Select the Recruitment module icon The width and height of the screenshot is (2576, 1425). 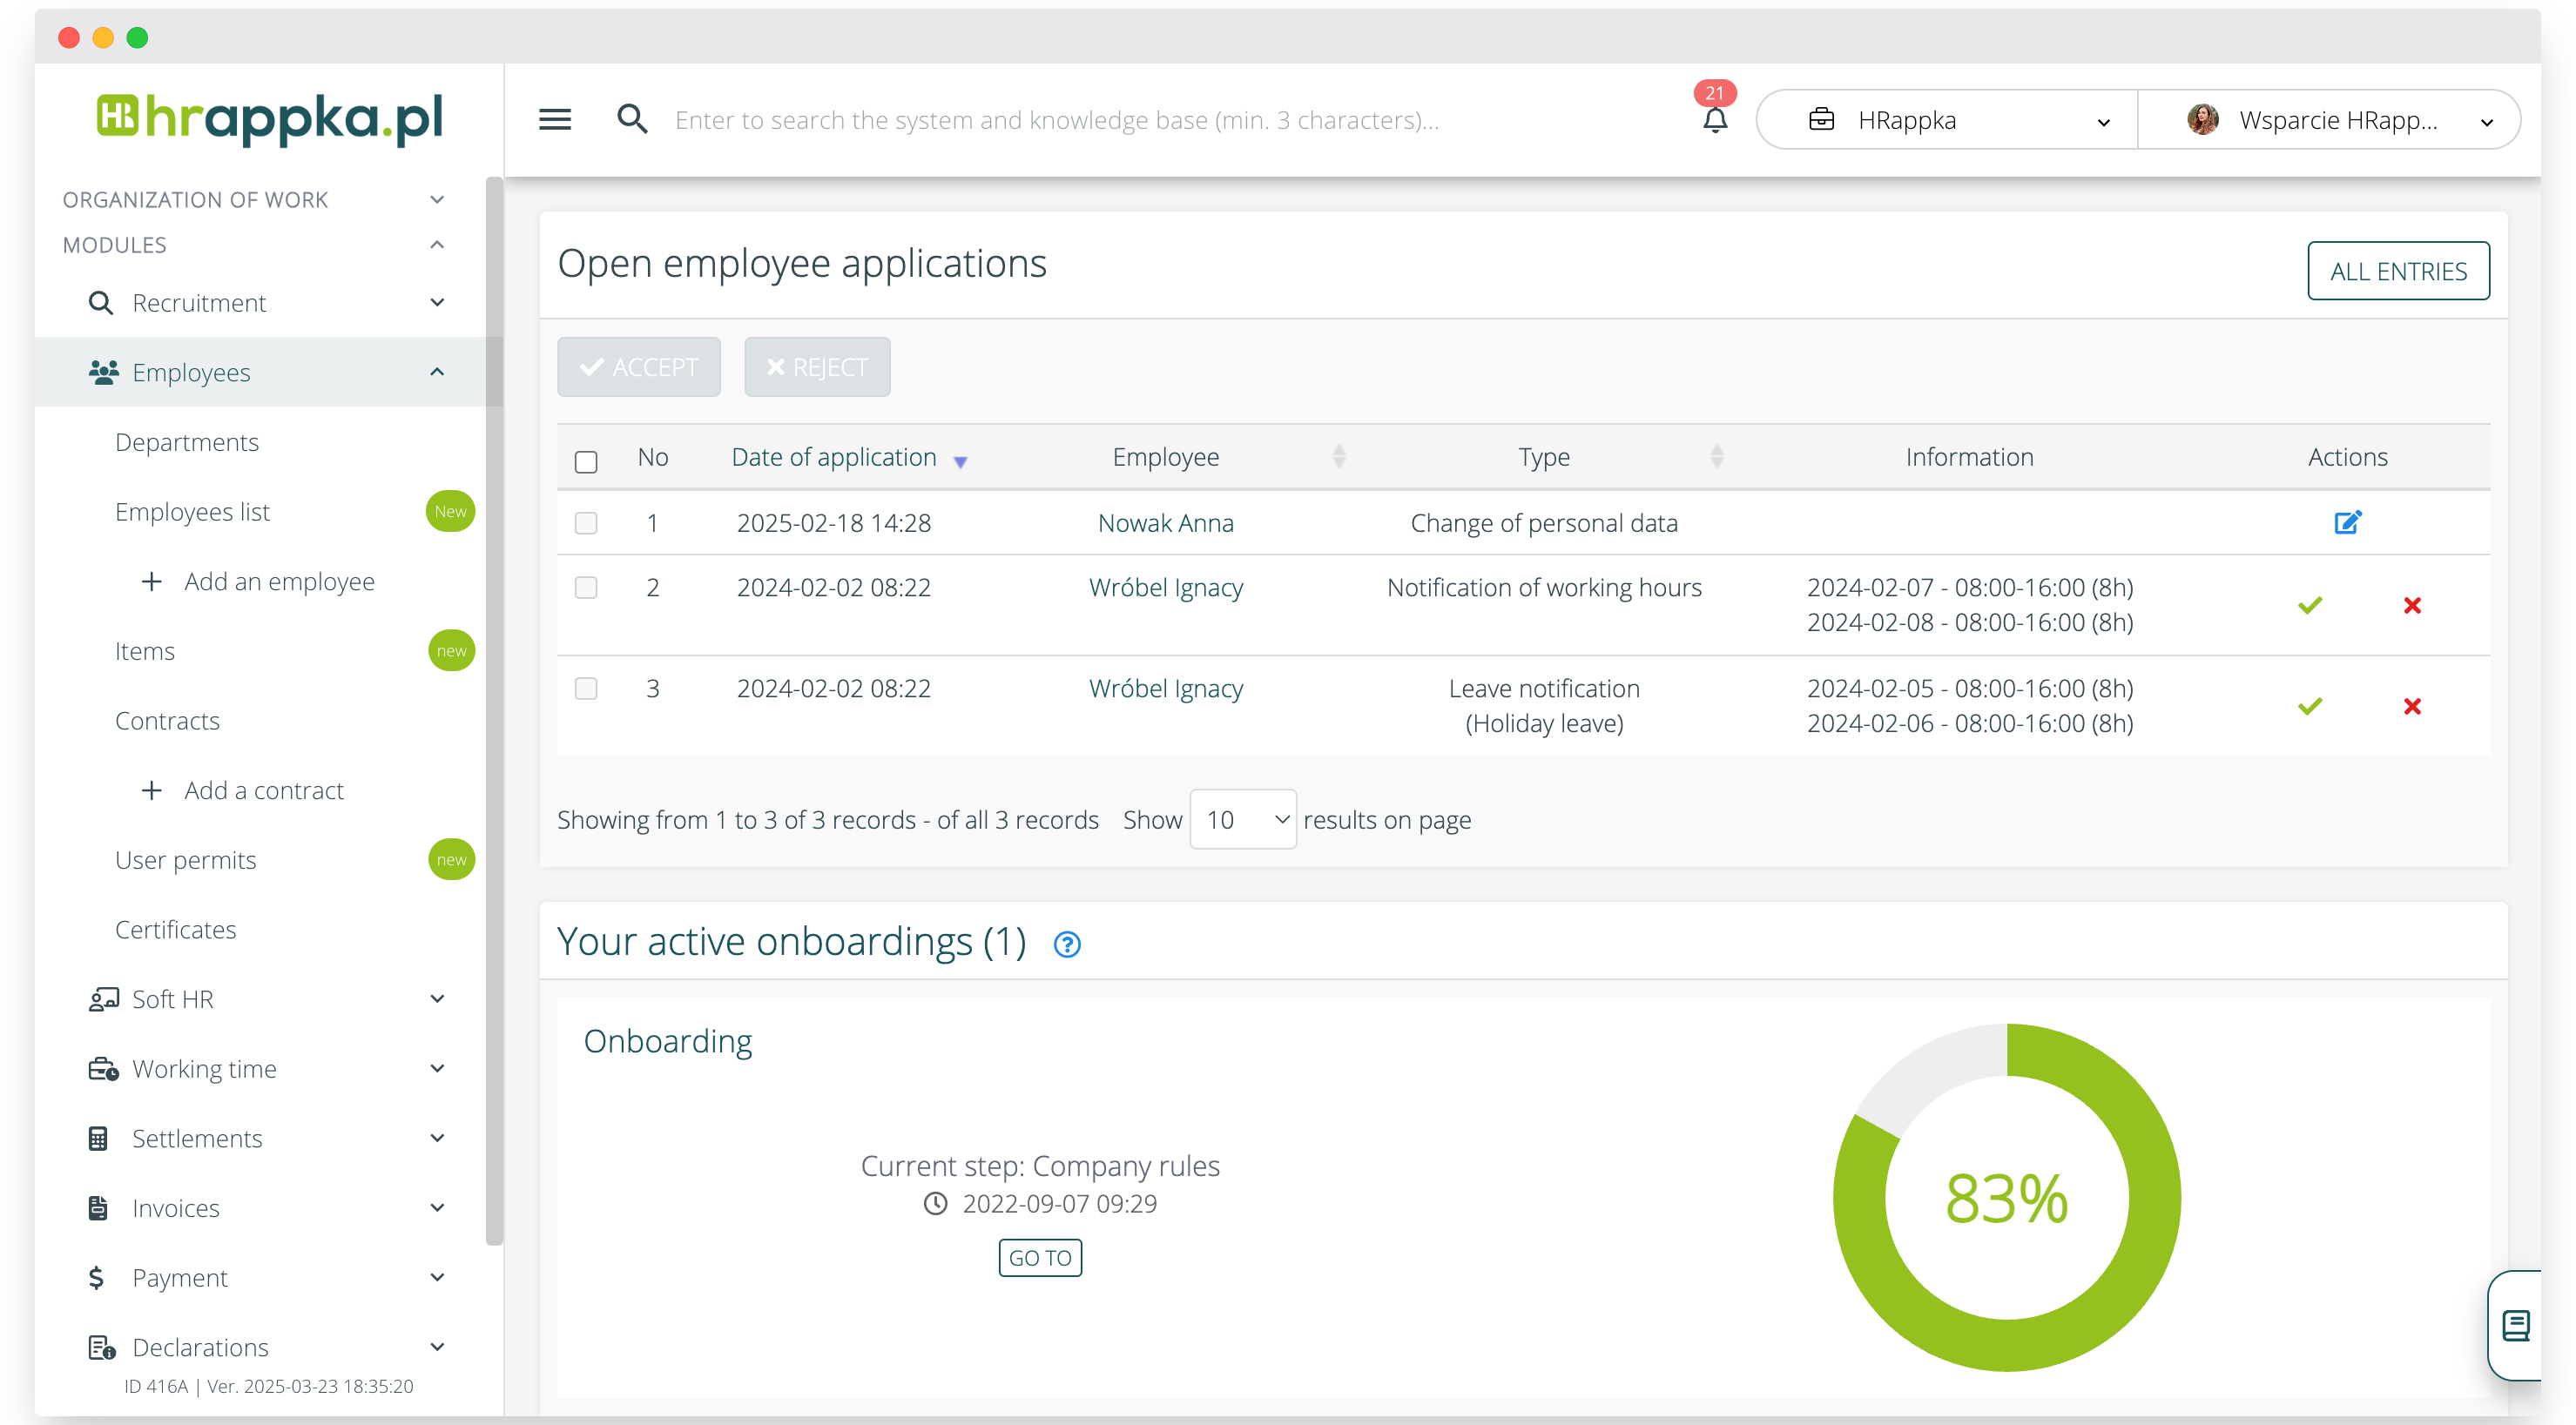[101, 302]
